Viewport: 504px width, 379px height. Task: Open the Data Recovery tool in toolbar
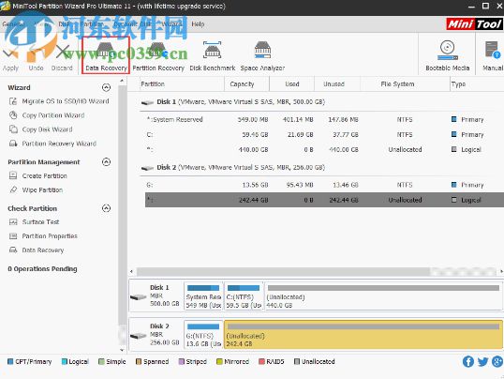pos(106,55)
